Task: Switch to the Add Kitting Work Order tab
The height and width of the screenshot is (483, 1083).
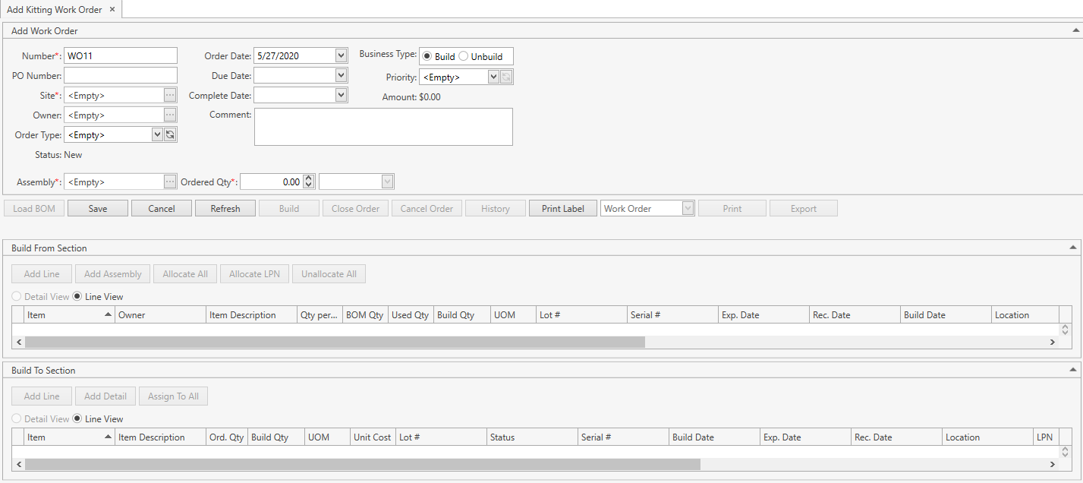Action: (54, 9)
